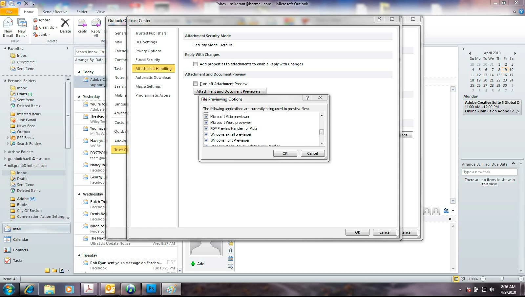Viewport: 525px width, 297px height.
Task: Open the Adobe (16) folder
Action: (x=26, y=199)
